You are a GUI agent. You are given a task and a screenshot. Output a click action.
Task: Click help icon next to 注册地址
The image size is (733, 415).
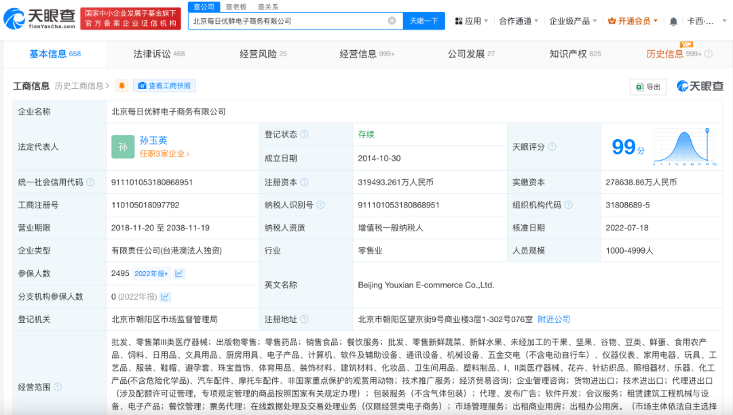coord(304,319)
